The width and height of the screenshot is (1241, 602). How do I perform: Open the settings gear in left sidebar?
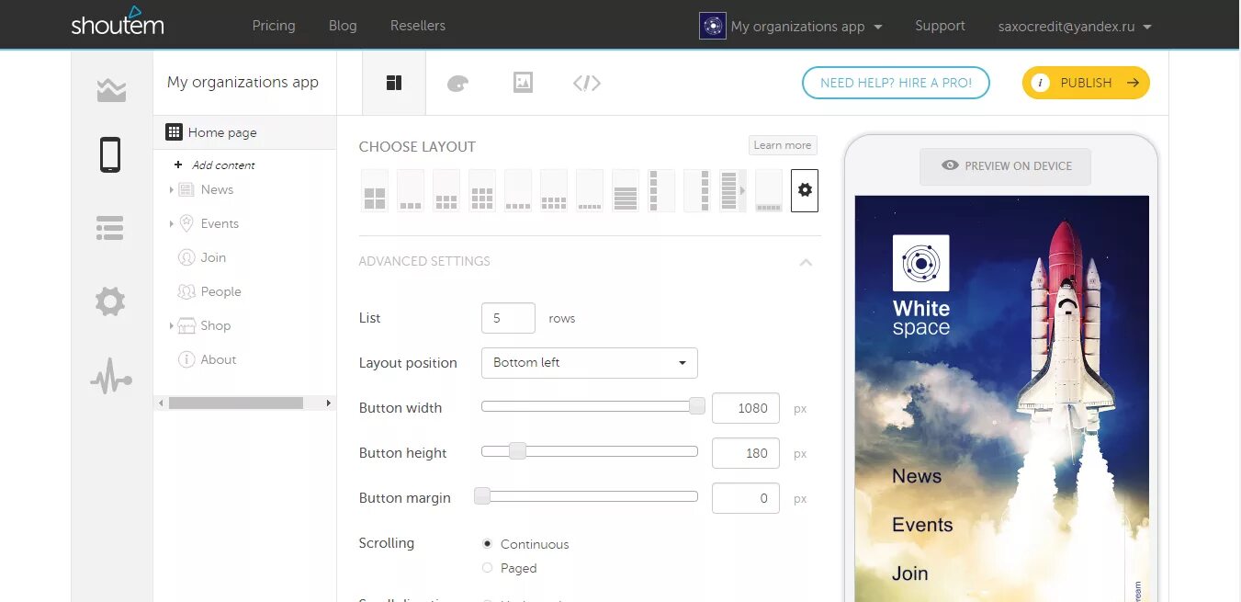(110, 301)
